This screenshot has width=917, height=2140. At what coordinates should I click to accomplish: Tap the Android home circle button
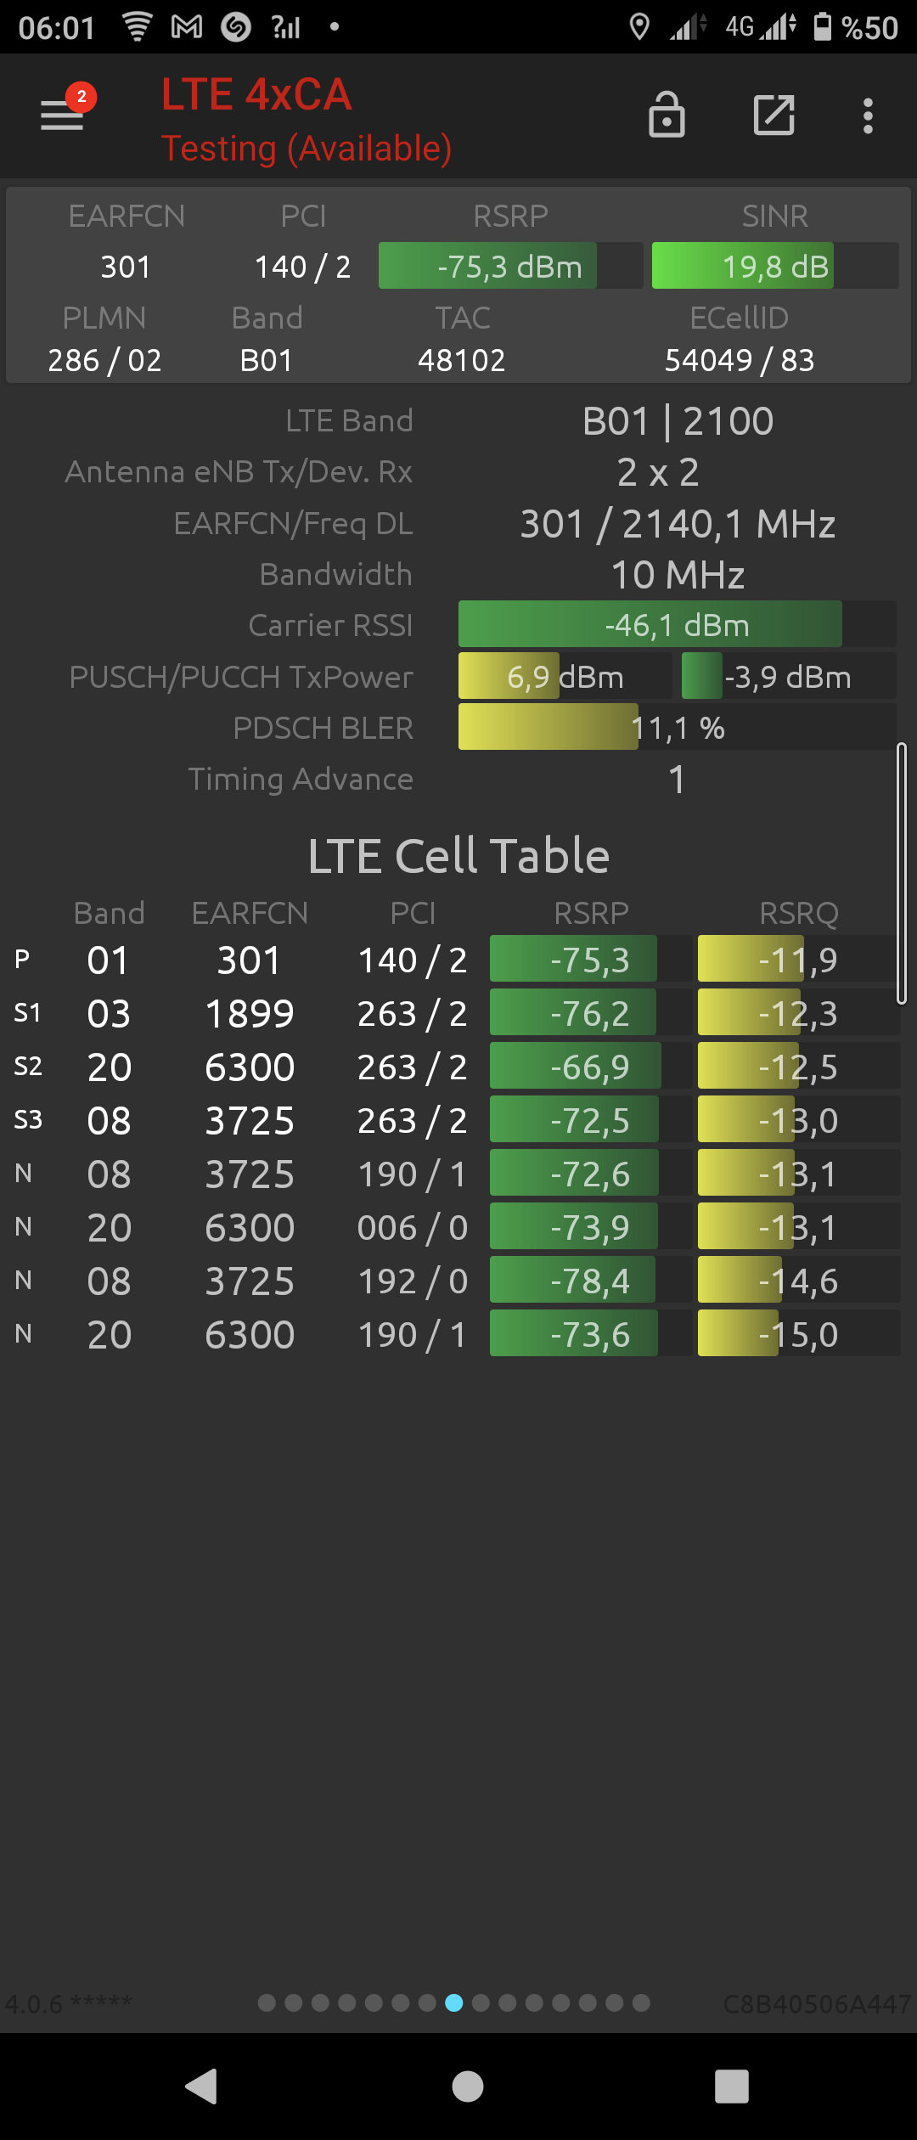[x=467, y=2086]
